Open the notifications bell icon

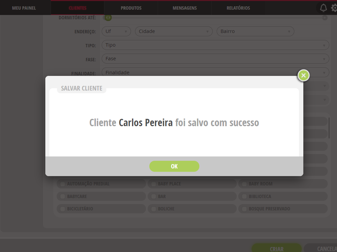[x=323, y=8]
